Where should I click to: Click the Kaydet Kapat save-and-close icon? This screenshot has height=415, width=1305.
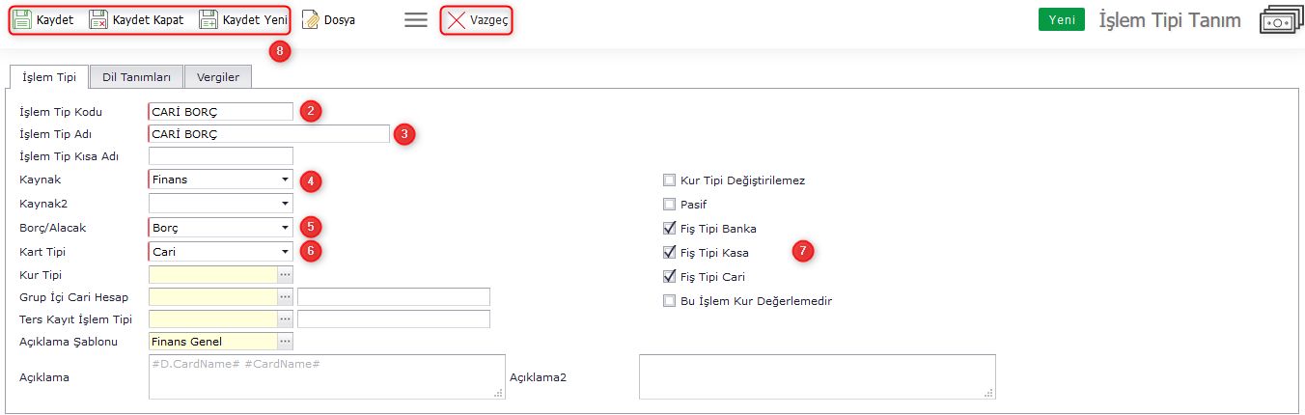point(98,19)
